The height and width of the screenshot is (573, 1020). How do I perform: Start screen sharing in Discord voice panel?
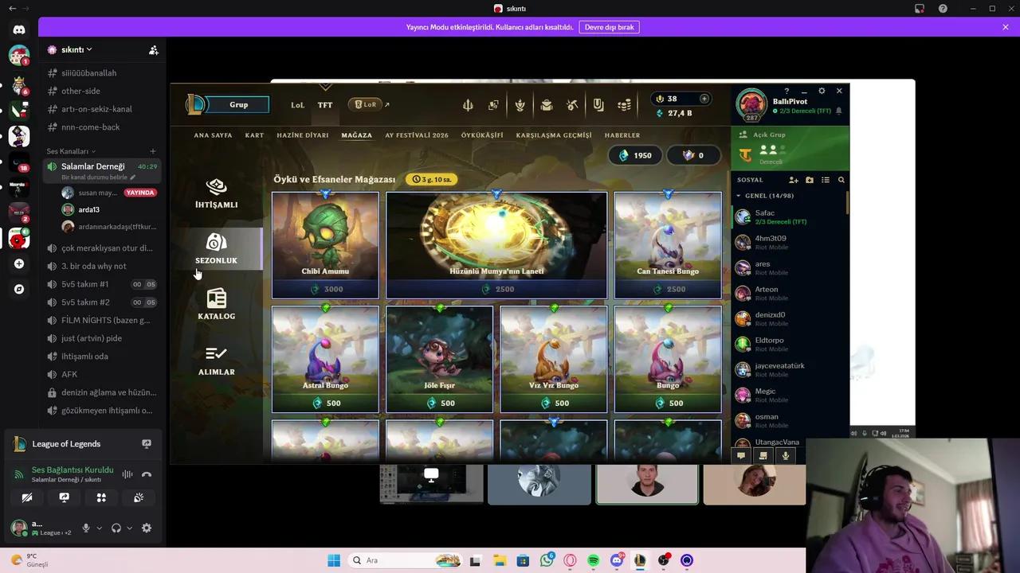point(64,497)
